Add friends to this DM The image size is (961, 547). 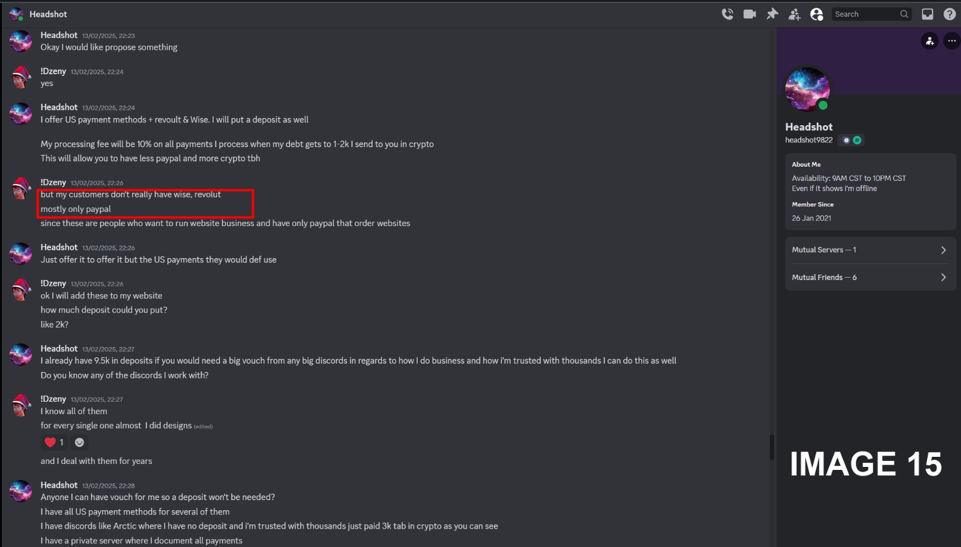[x=794, y=14]
